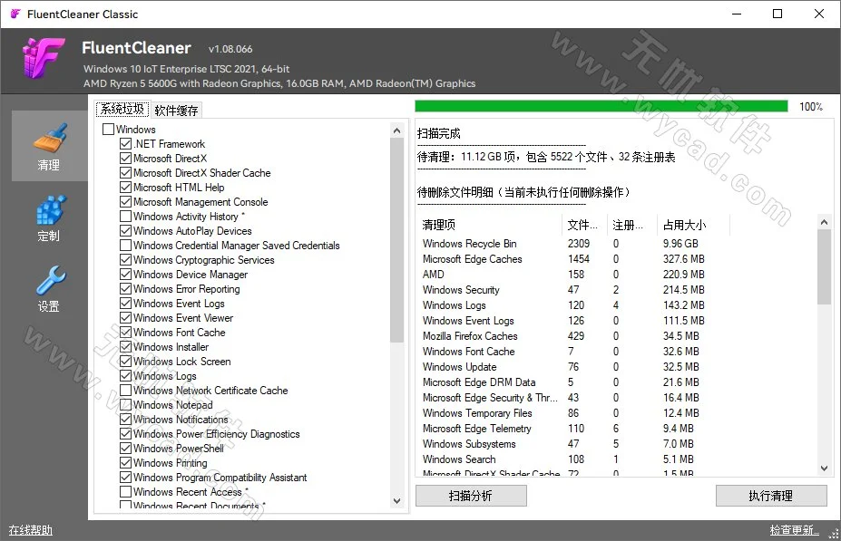The width and height of the screenshot is (841, 541).
Task: Click the small title bar app icon
Action: pyautogui.click(x=15, y=14)
